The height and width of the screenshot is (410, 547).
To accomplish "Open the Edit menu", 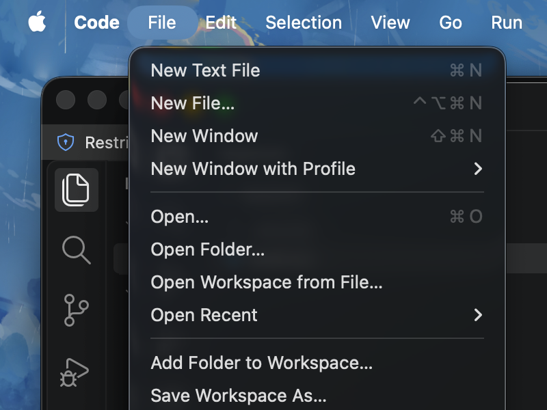I will (221, 23).
